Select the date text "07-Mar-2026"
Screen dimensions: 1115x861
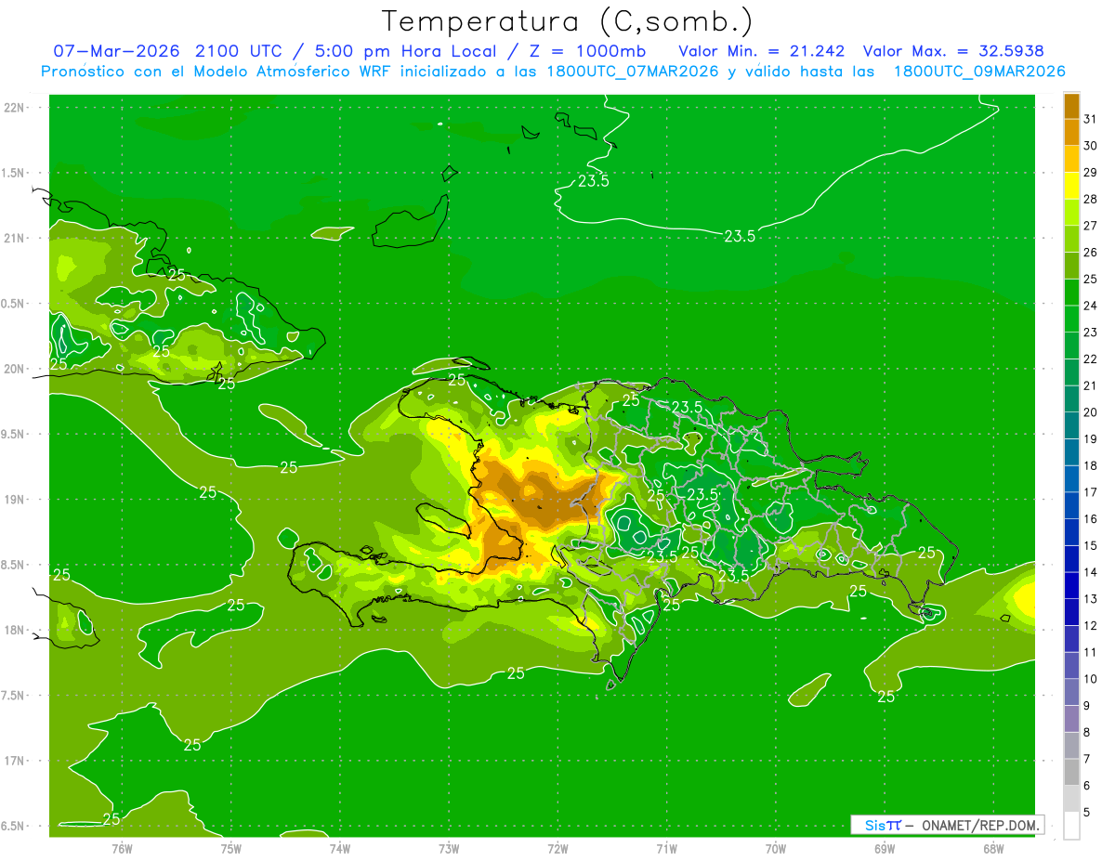point(118,50)
